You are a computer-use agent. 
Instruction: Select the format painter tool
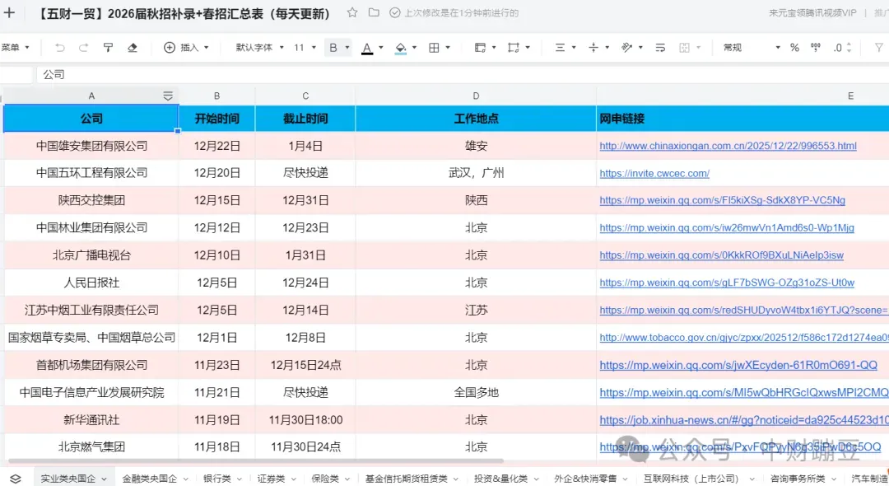point(108,48)
